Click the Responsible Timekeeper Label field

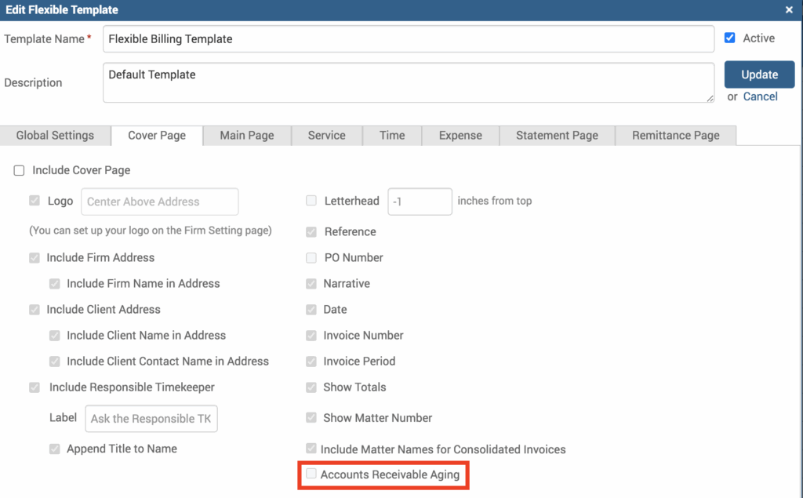pyautogui.click(x=151, y=418)
